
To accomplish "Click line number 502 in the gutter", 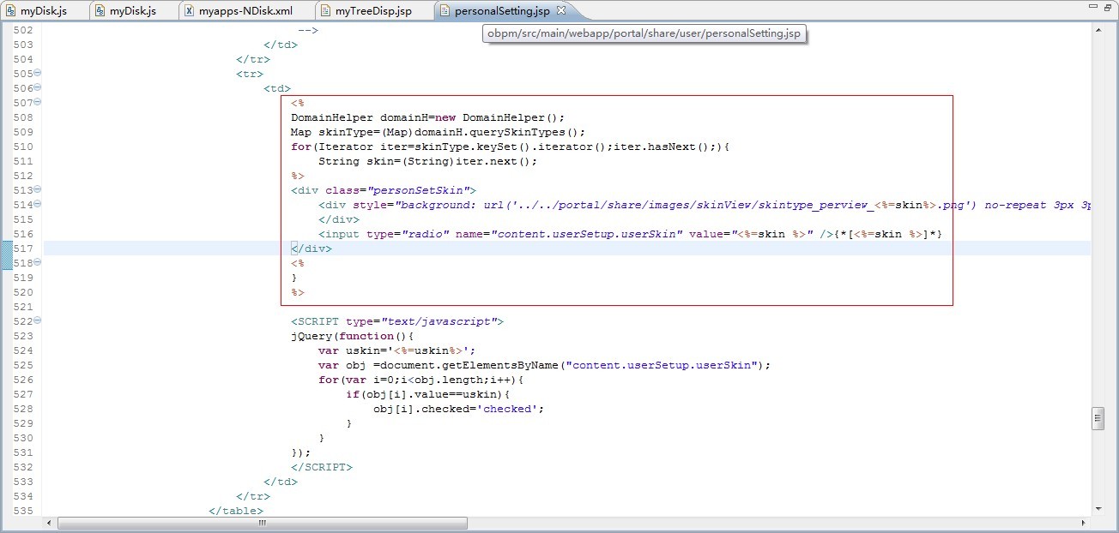I will click(23, 30).
